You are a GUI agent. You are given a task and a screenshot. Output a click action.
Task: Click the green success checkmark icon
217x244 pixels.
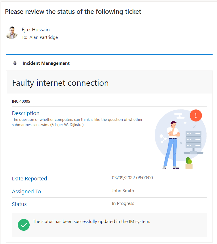pyautogui.click(x=24, y=225)
